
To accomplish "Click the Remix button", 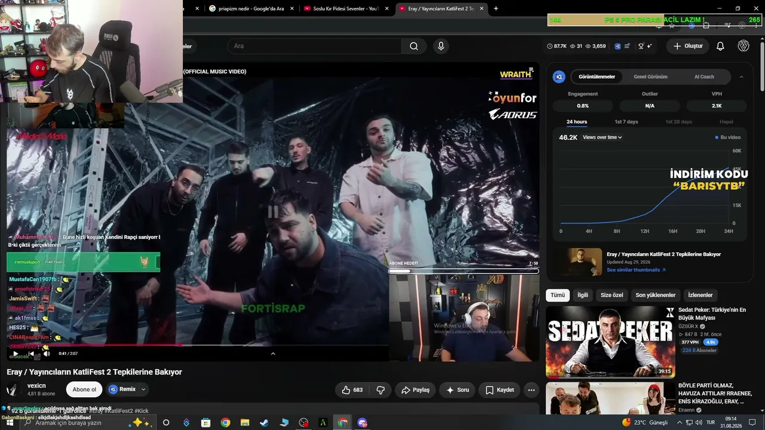I will 123,389.
